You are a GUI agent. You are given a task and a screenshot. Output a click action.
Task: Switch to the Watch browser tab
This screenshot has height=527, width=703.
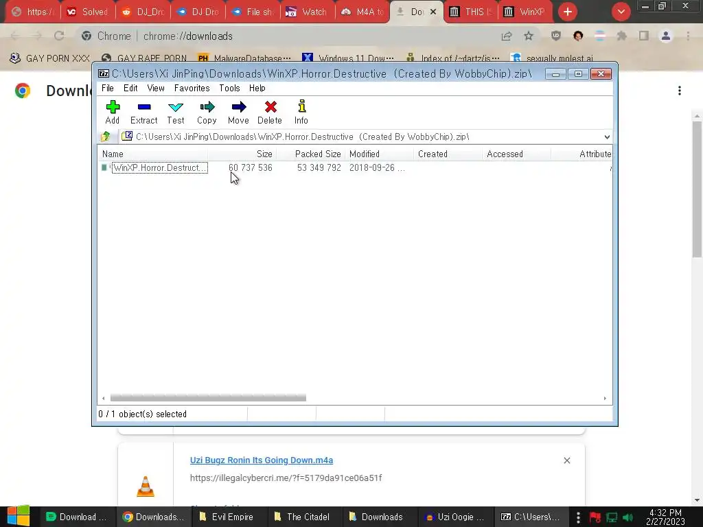[x=307, y=12]
